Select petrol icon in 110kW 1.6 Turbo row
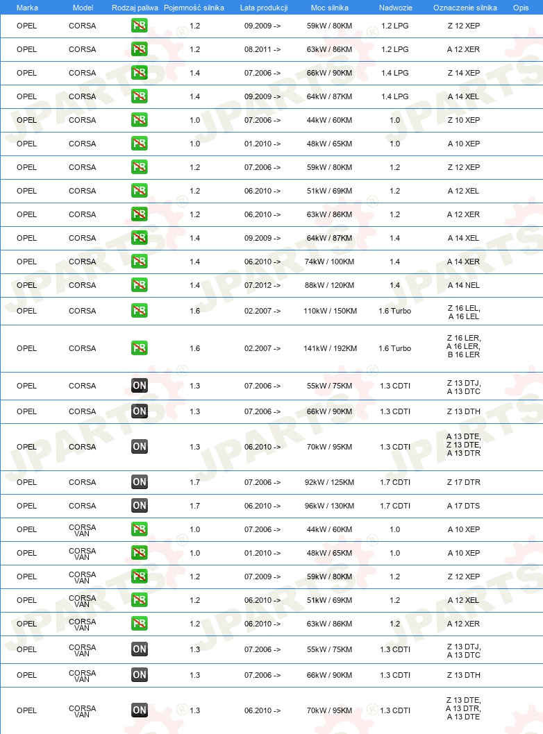The width and height of the screenshot is (543, 734). coord(139,311)
